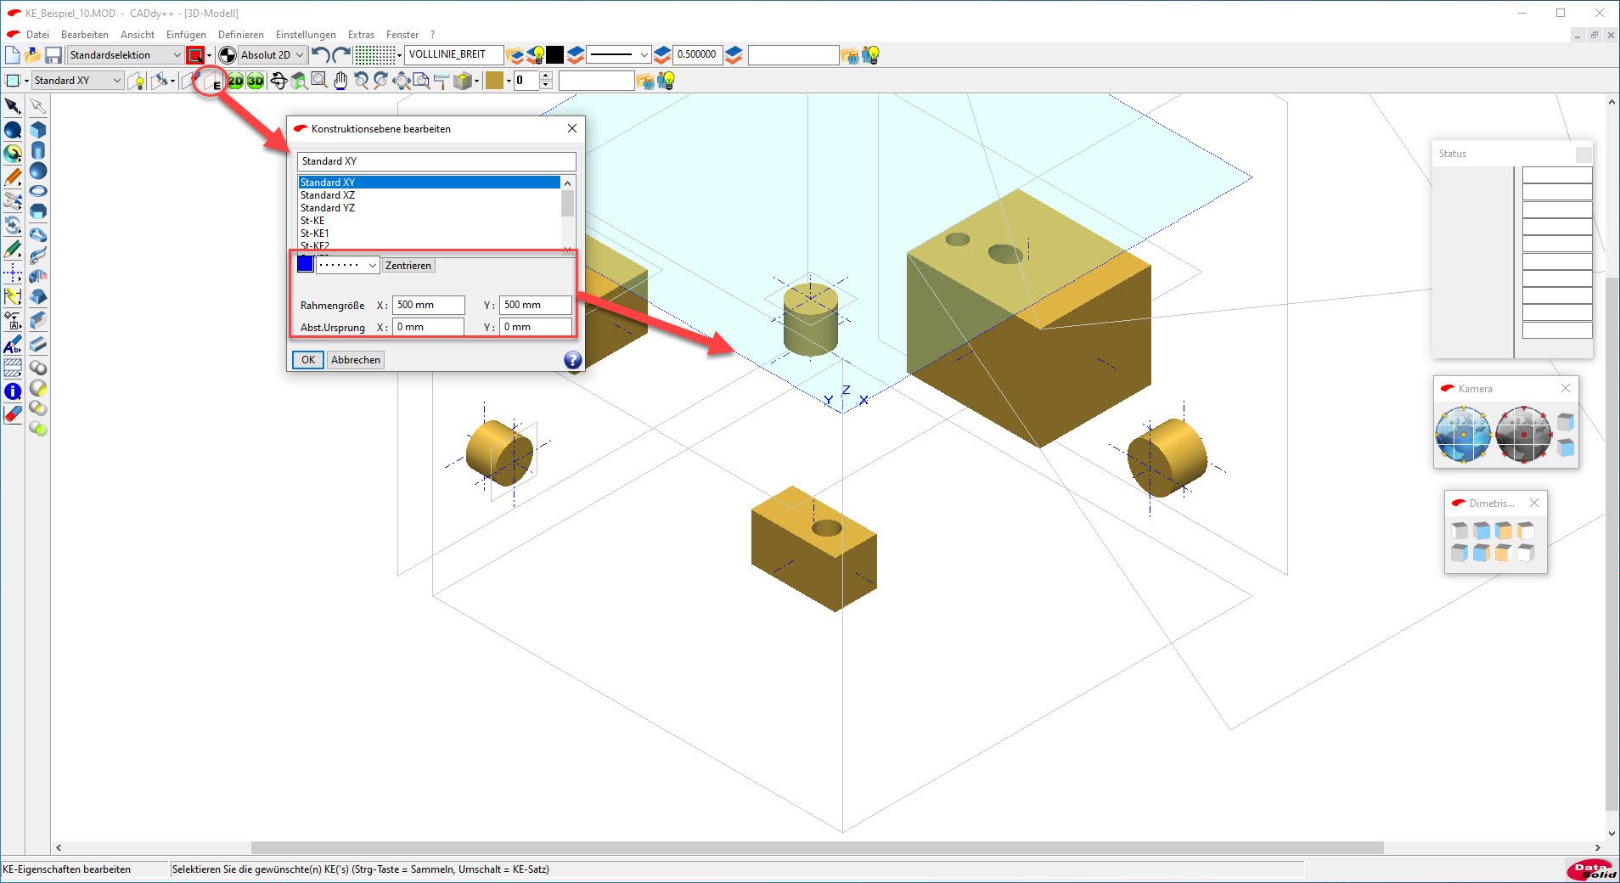Image resolution: width=1620 pixels, height=883 pixels.
Task: Open the blue info tool
Action: click(13, 391)
